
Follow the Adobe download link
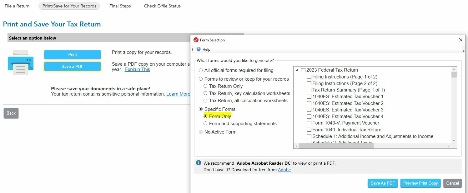pos(284,170)
